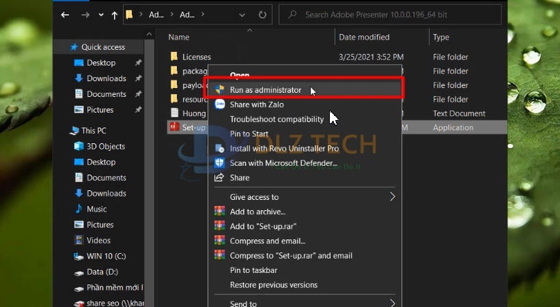Screen dimensions: 560x307
Task: Sort files by Name column
Action: pos(178,37)
